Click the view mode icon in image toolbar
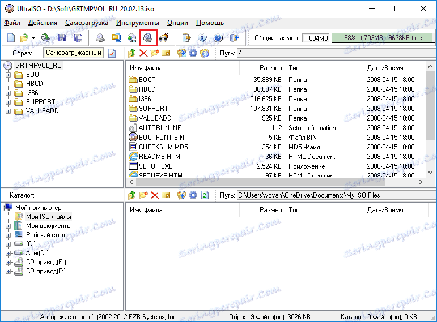 coord(205,53)
